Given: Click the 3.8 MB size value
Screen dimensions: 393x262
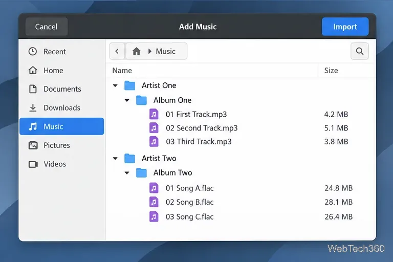Looking at the screenshot, I should tap(336, 142).
